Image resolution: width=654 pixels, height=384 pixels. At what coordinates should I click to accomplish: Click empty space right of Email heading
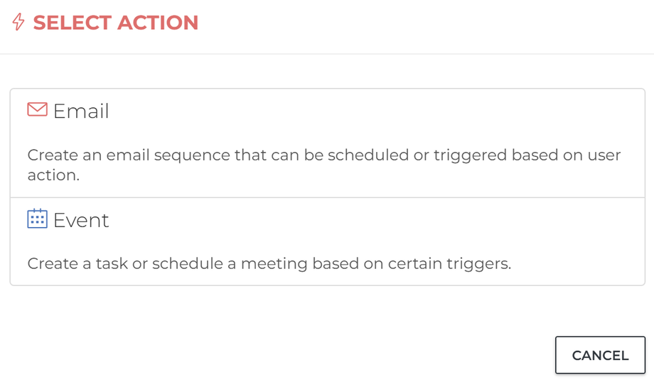tap(370, 111)
